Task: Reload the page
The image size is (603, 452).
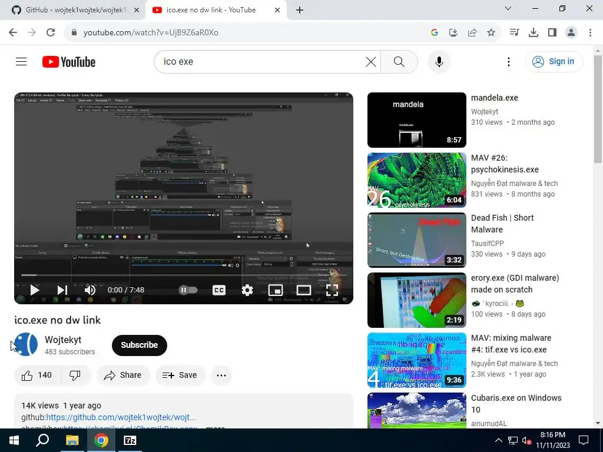Action: (x=51, y=32)
